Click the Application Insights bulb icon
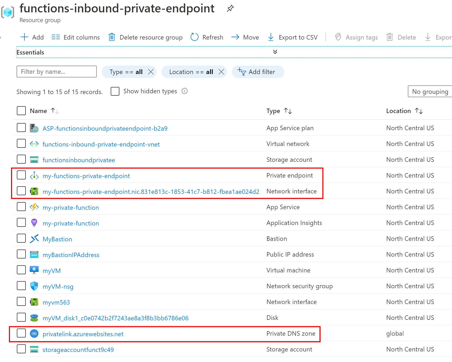Screen dimensions: 452x362 (x=34, y=223)
